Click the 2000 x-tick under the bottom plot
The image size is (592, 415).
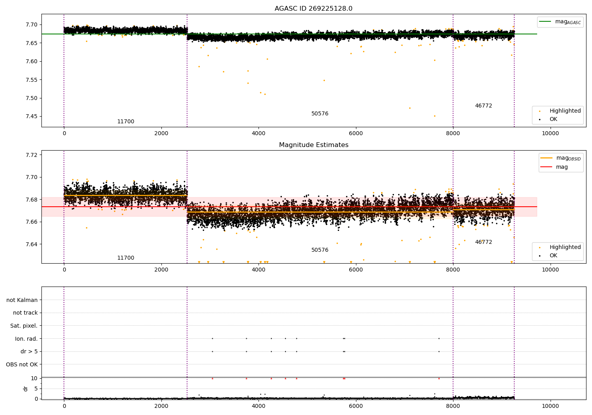161,406
